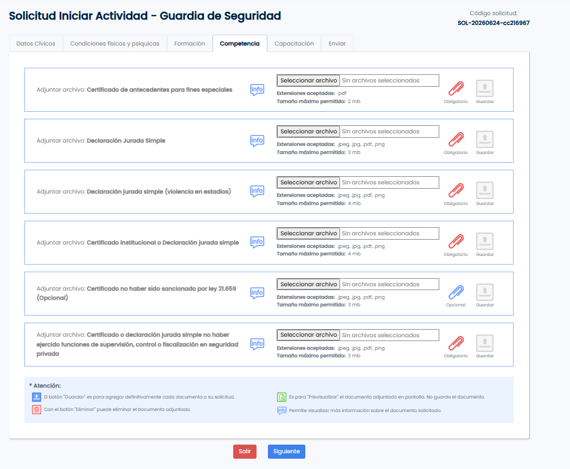
Task: Switch to the Datos Cívicos tab
Action: pyautogui.click(x=36, y=43)
